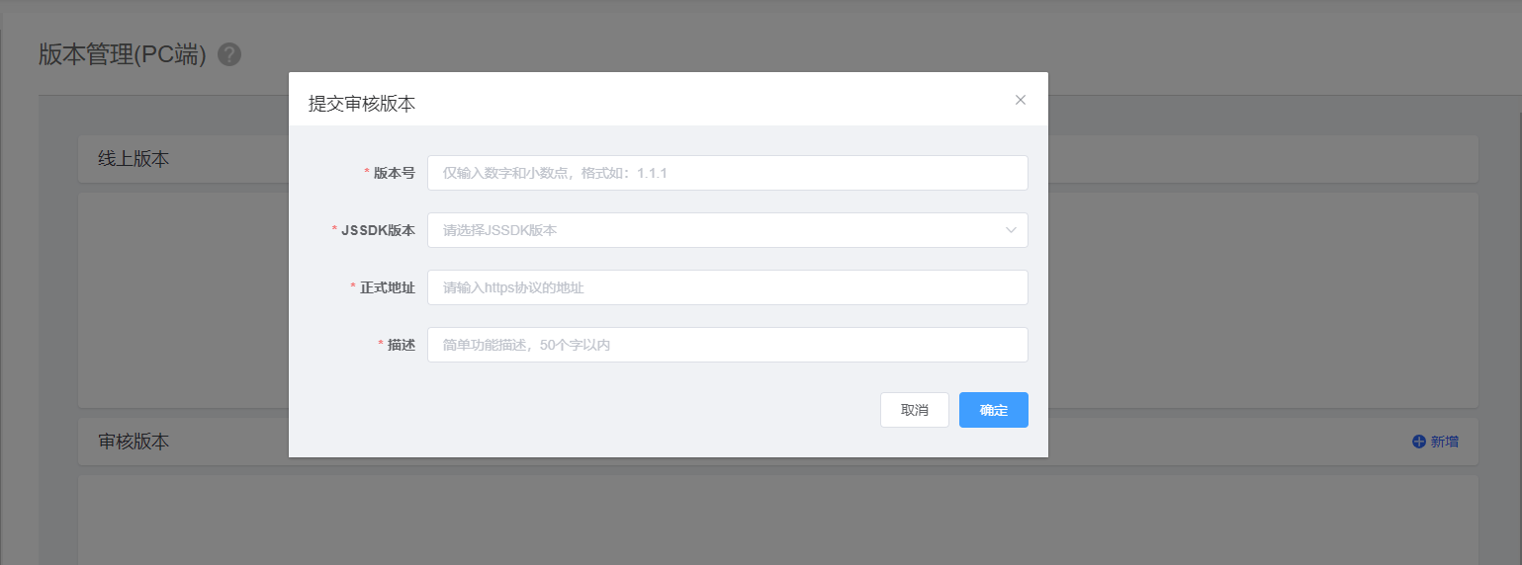Select the 描述 description text box
Screen dimensions: 1522x565
tap(727, 345)
